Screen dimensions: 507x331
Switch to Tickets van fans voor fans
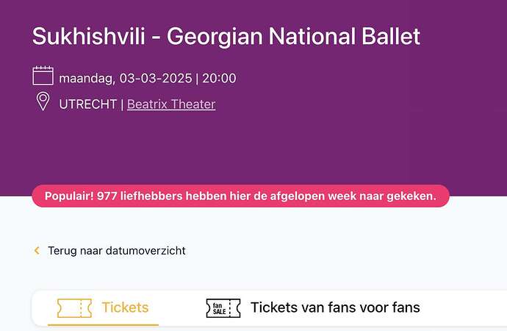tap(335, 307)
